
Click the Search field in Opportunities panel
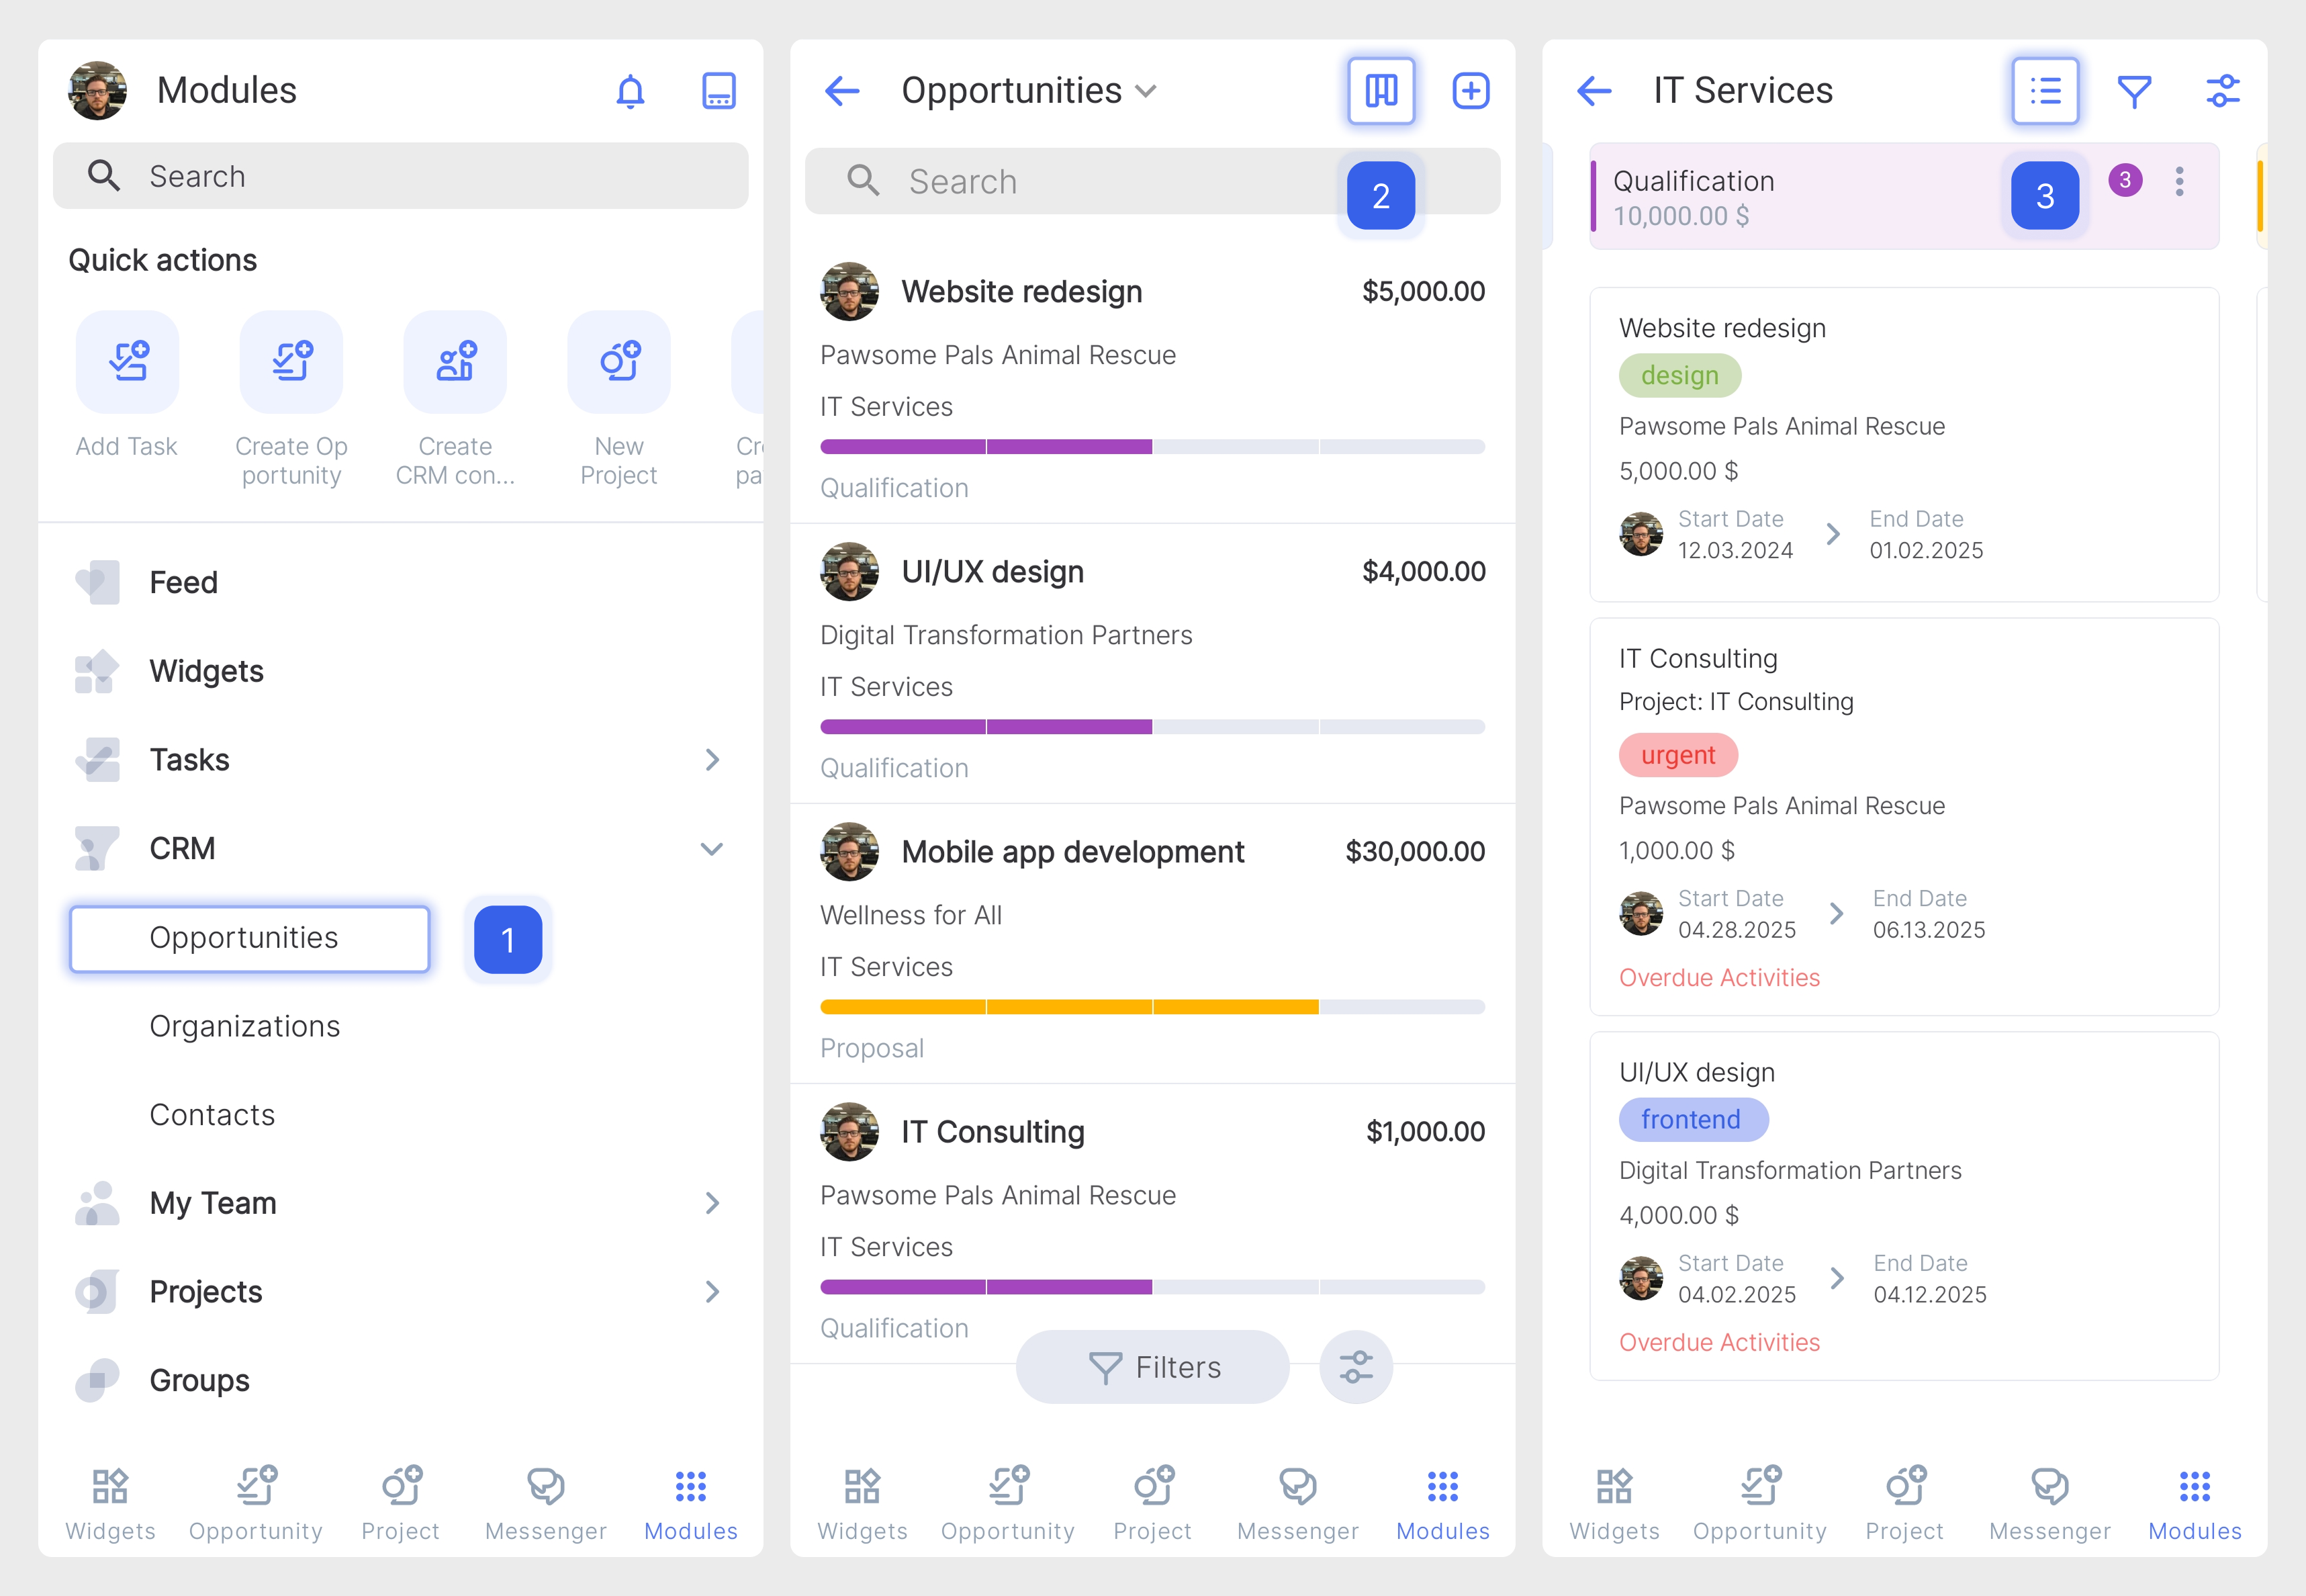point(1152,181)
